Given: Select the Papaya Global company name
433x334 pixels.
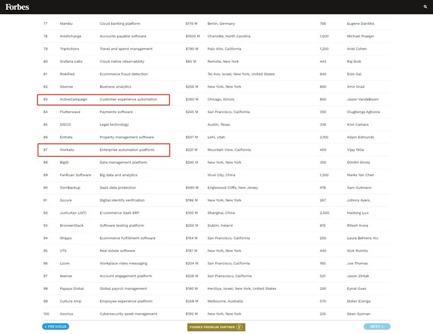Looking at the screenshot, I should point(72,289).
